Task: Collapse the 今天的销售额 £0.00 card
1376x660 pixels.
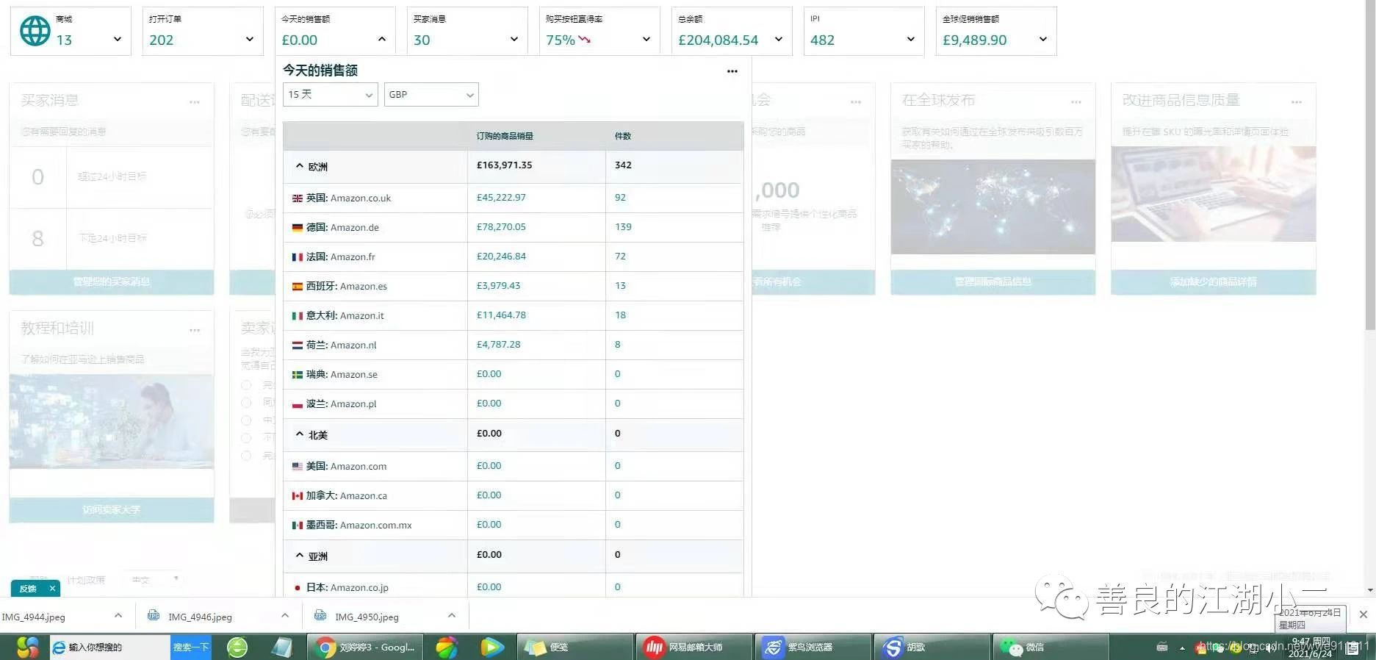Action: point(382,39)
